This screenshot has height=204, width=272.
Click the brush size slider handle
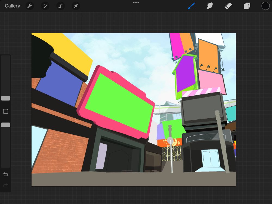5,98
